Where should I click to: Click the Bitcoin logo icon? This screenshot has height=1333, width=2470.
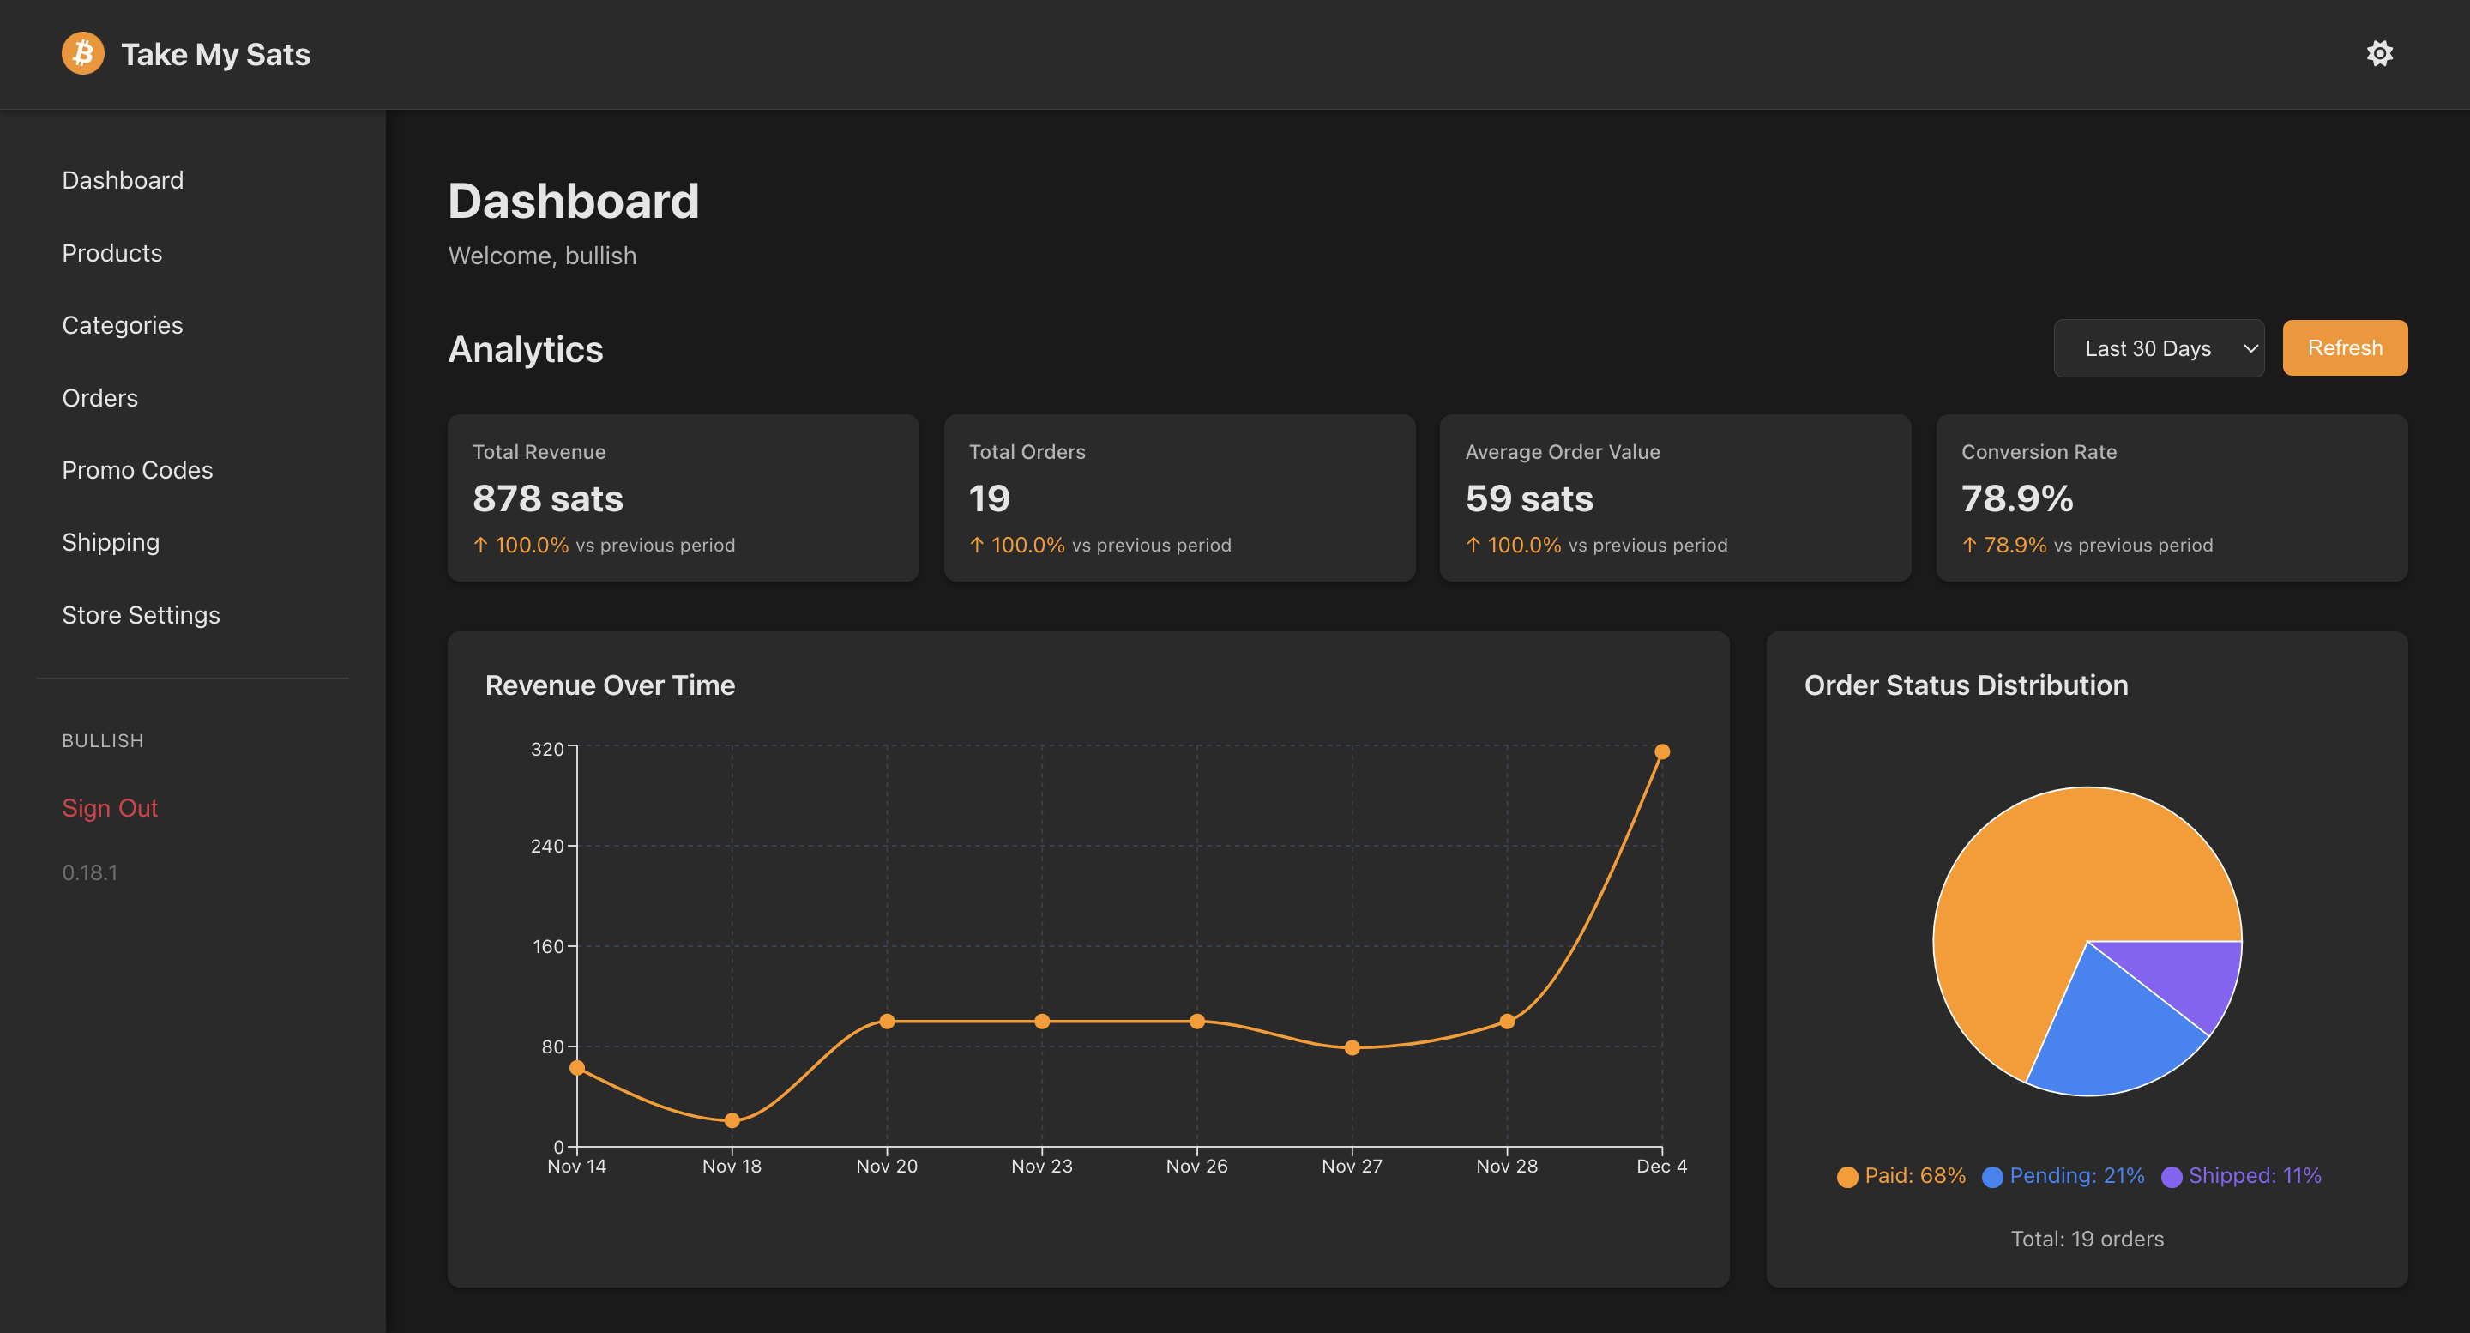[x=82, y=54]
